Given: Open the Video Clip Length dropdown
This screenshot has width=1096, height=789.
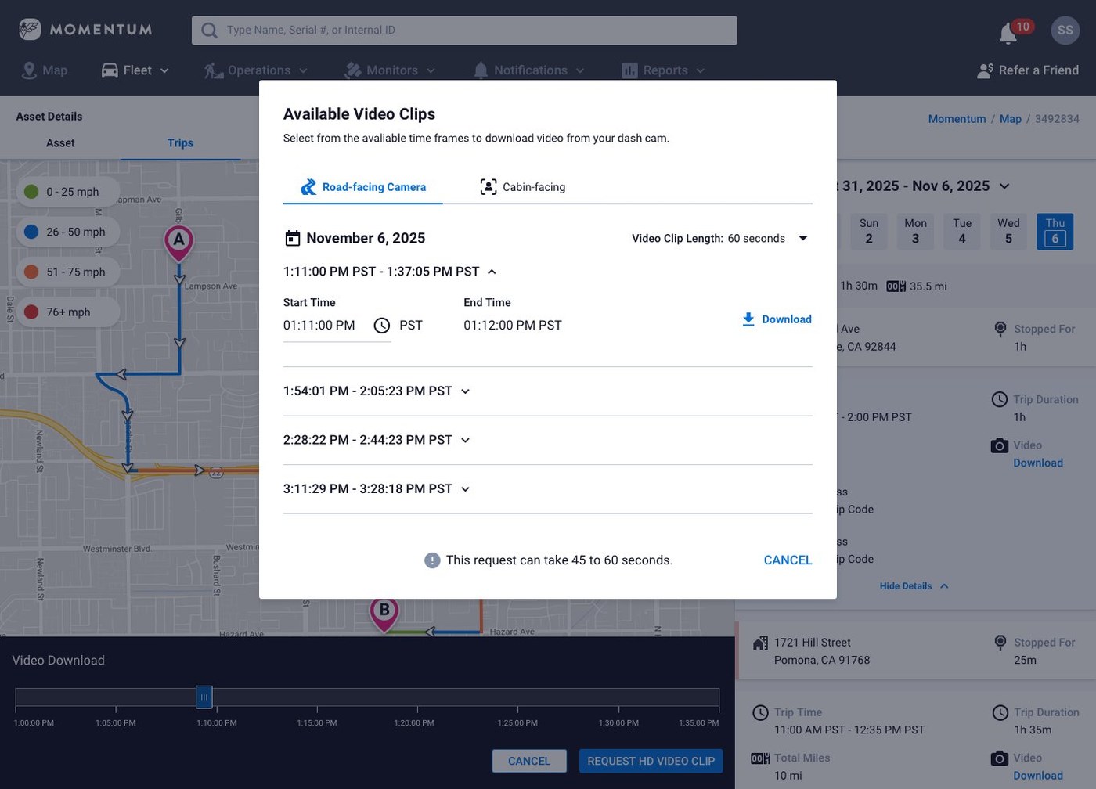Looking at the screenshot, I should click(803, 238).
